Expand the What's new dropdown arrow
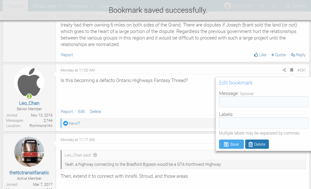 60,6
